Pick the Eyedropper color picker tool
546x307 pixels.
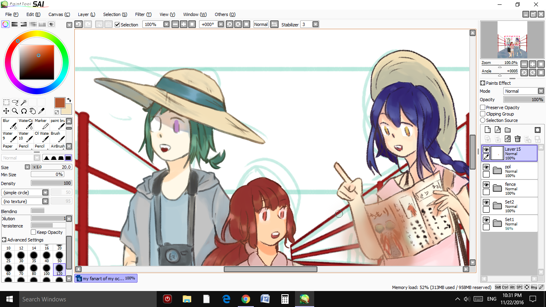41,111
